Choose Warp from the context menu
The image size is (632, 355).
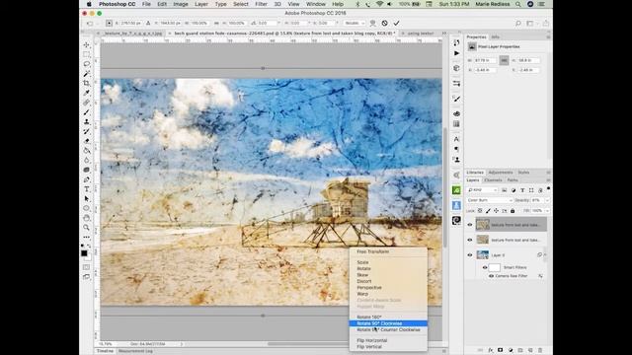pyautogui.click(x=388, y=294)
